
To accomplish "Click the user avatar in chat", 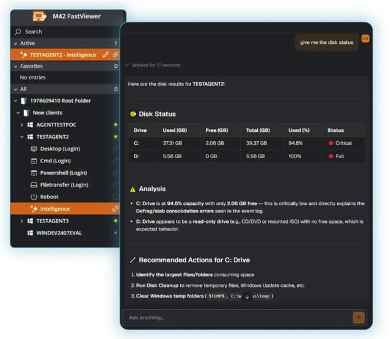I will tap(365, 38).
